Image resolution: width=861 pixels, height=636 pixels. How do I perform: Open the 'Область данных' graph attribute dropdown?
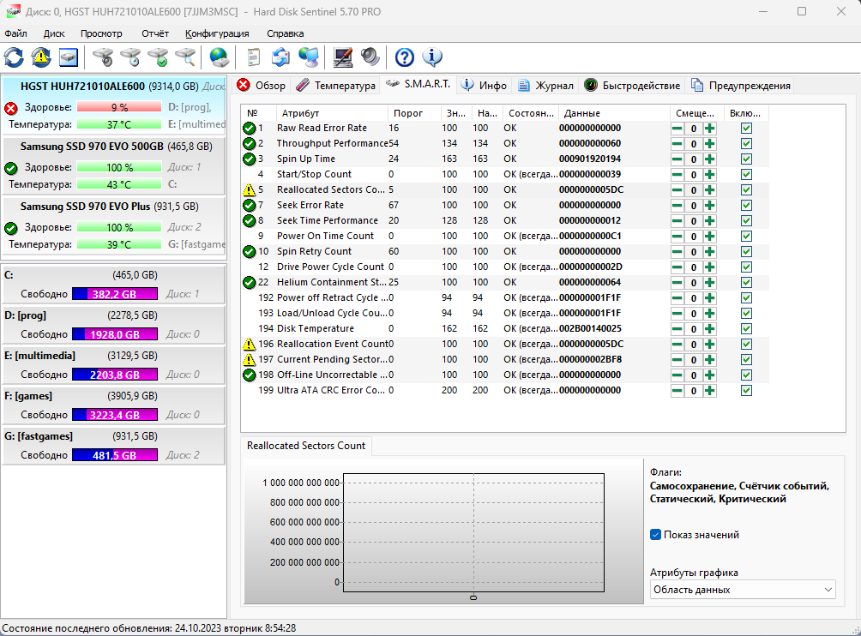tap(742, 590)
